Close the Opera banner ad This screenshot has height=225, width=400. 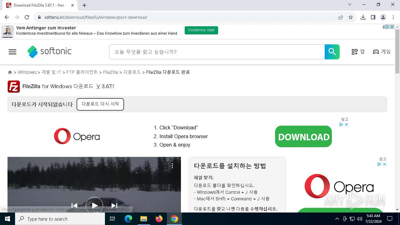point(346,125)
